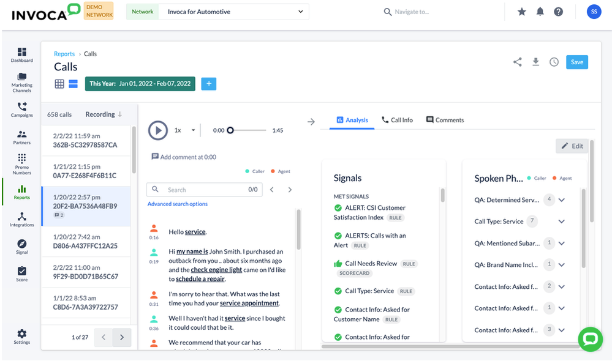Open Score in the sidebar
This screenshot has height=361, width=612.
click(22, 274)
